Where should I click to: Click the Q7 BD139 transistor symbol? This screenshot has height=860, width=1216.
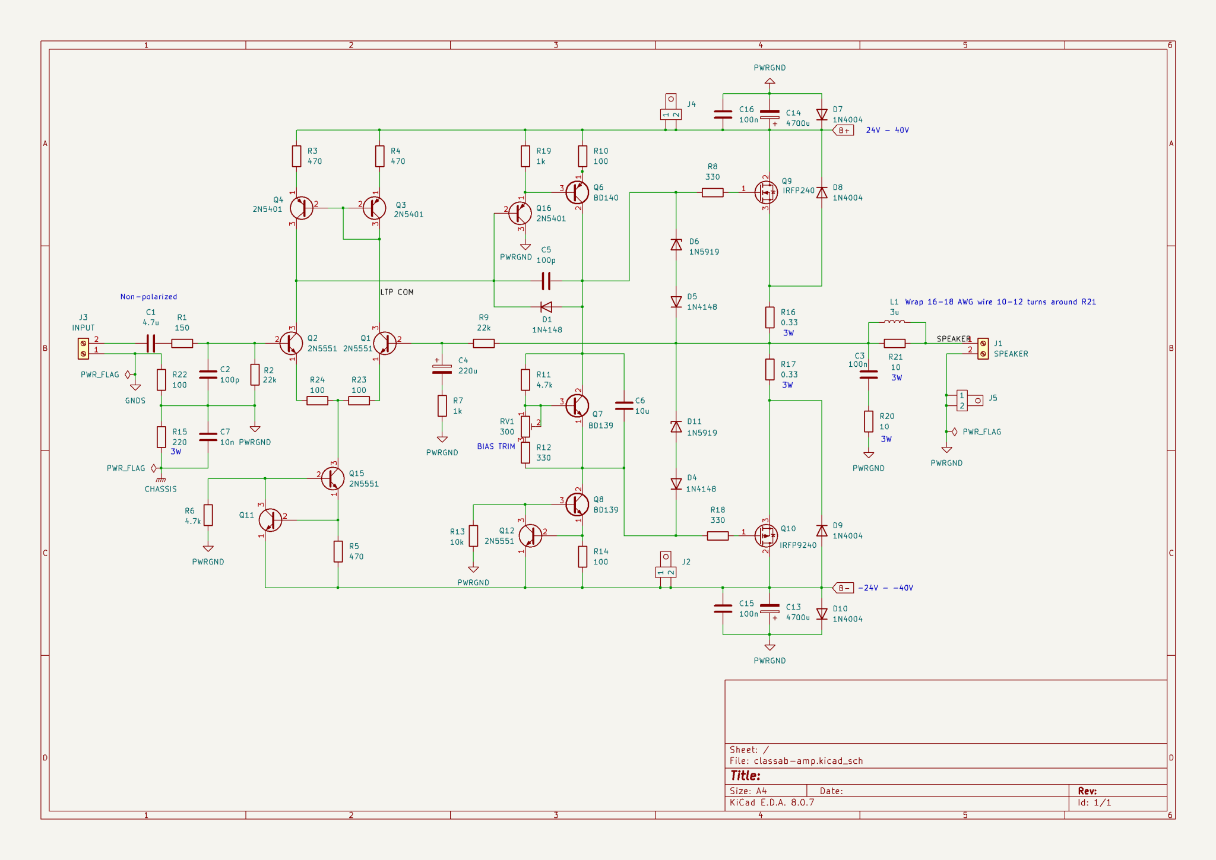577,406
